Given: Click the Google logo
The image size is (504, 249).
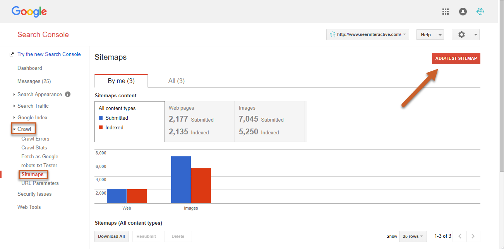Looking at the screenshot, I should (x=29, y=12).
